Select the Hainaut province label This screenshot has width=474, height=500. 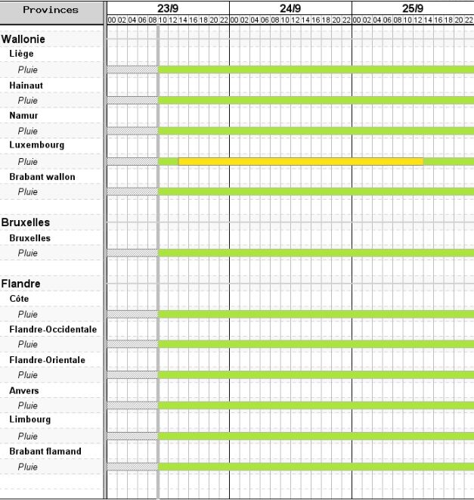tap(26, 85)
